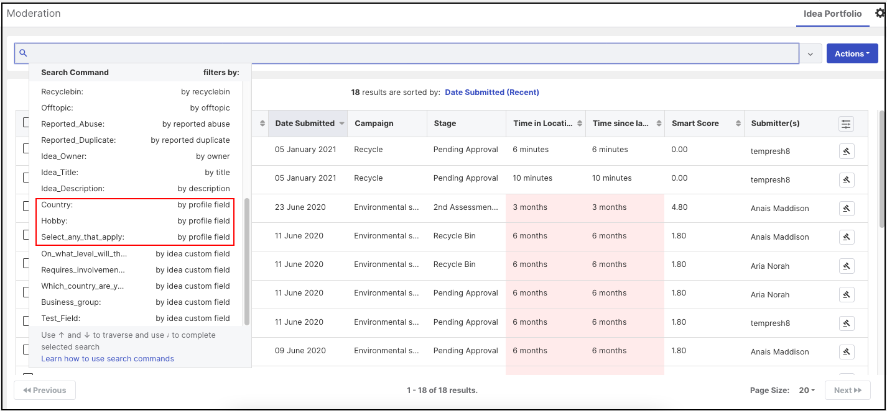
Task: Click gavel for Aria Norah's Pending Approval row
Action: [x=846, y=294]
